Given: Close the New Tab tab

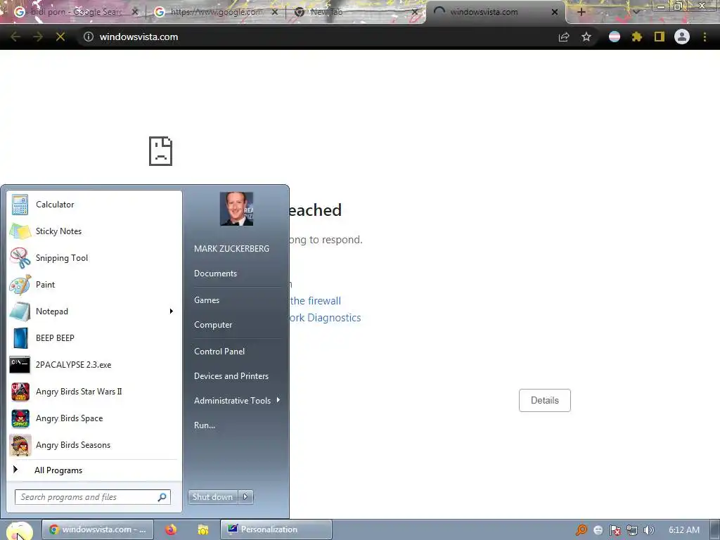Looking at the screenshot, I should [415, 12].
